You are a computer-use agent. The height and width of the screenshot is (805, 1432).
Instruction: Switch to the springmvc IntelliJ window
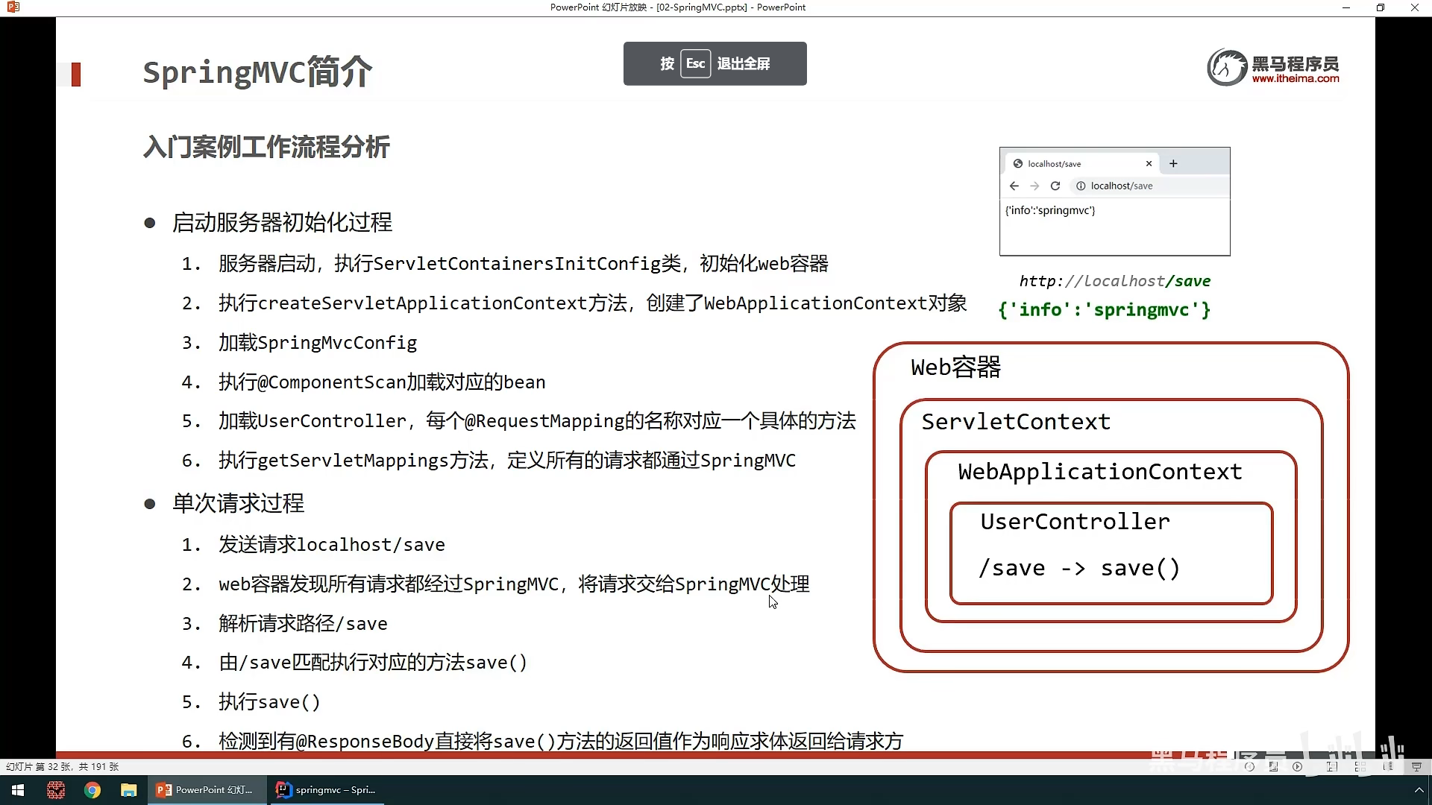click(x=326, y=790)
